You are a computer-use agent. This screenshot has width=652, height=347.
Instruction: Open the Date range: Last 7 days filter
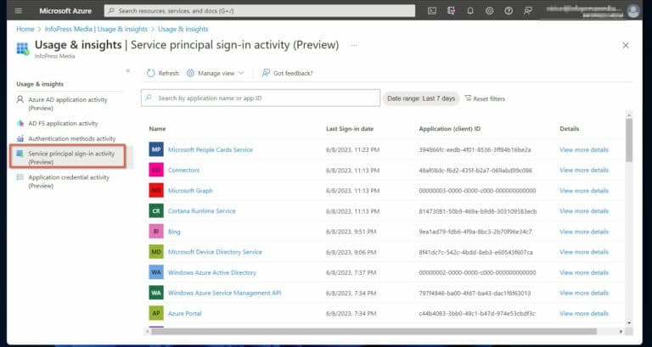[x=421, y=98]
